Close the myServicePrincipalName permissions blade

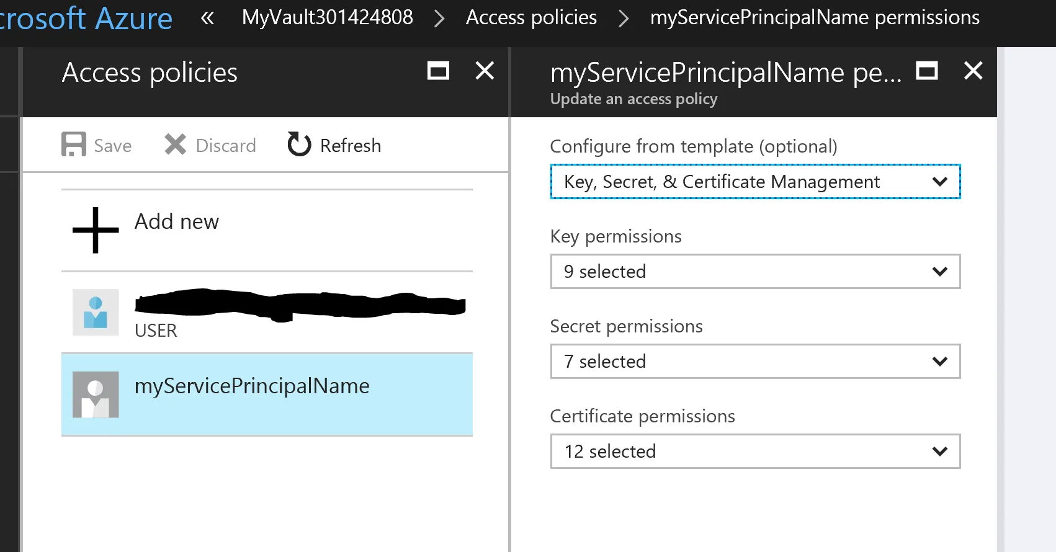(x=973, y=71)
